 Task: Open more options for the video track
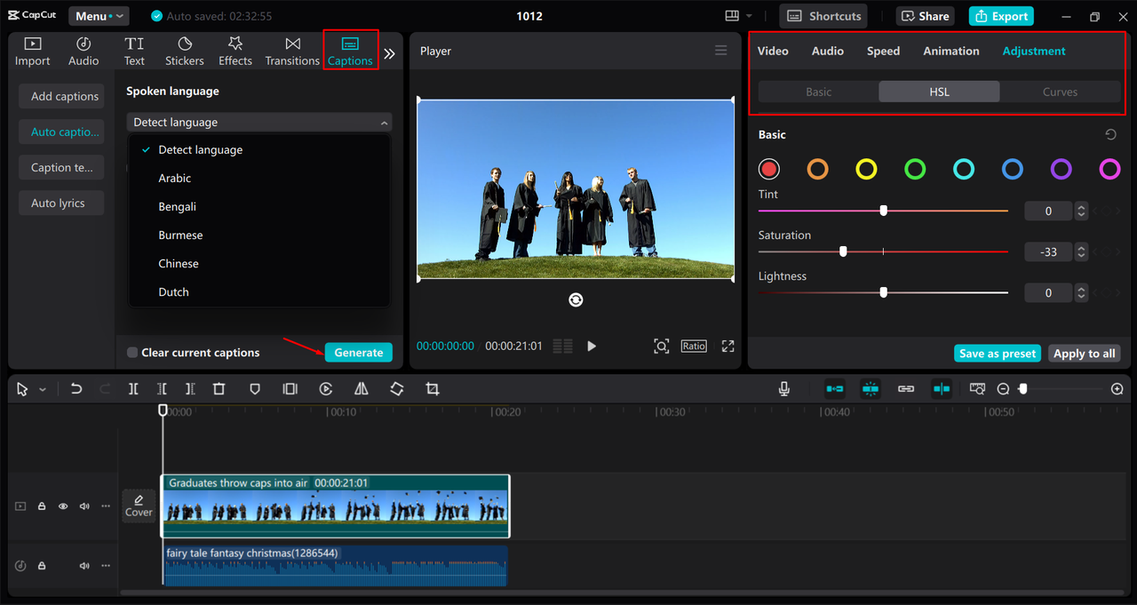tap(106, 506)
